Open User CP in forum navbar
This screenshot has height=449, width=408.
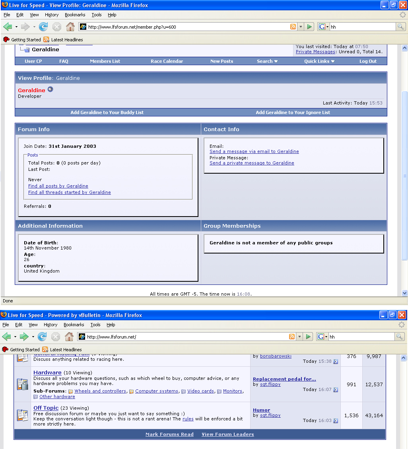(x=33, y=61)
